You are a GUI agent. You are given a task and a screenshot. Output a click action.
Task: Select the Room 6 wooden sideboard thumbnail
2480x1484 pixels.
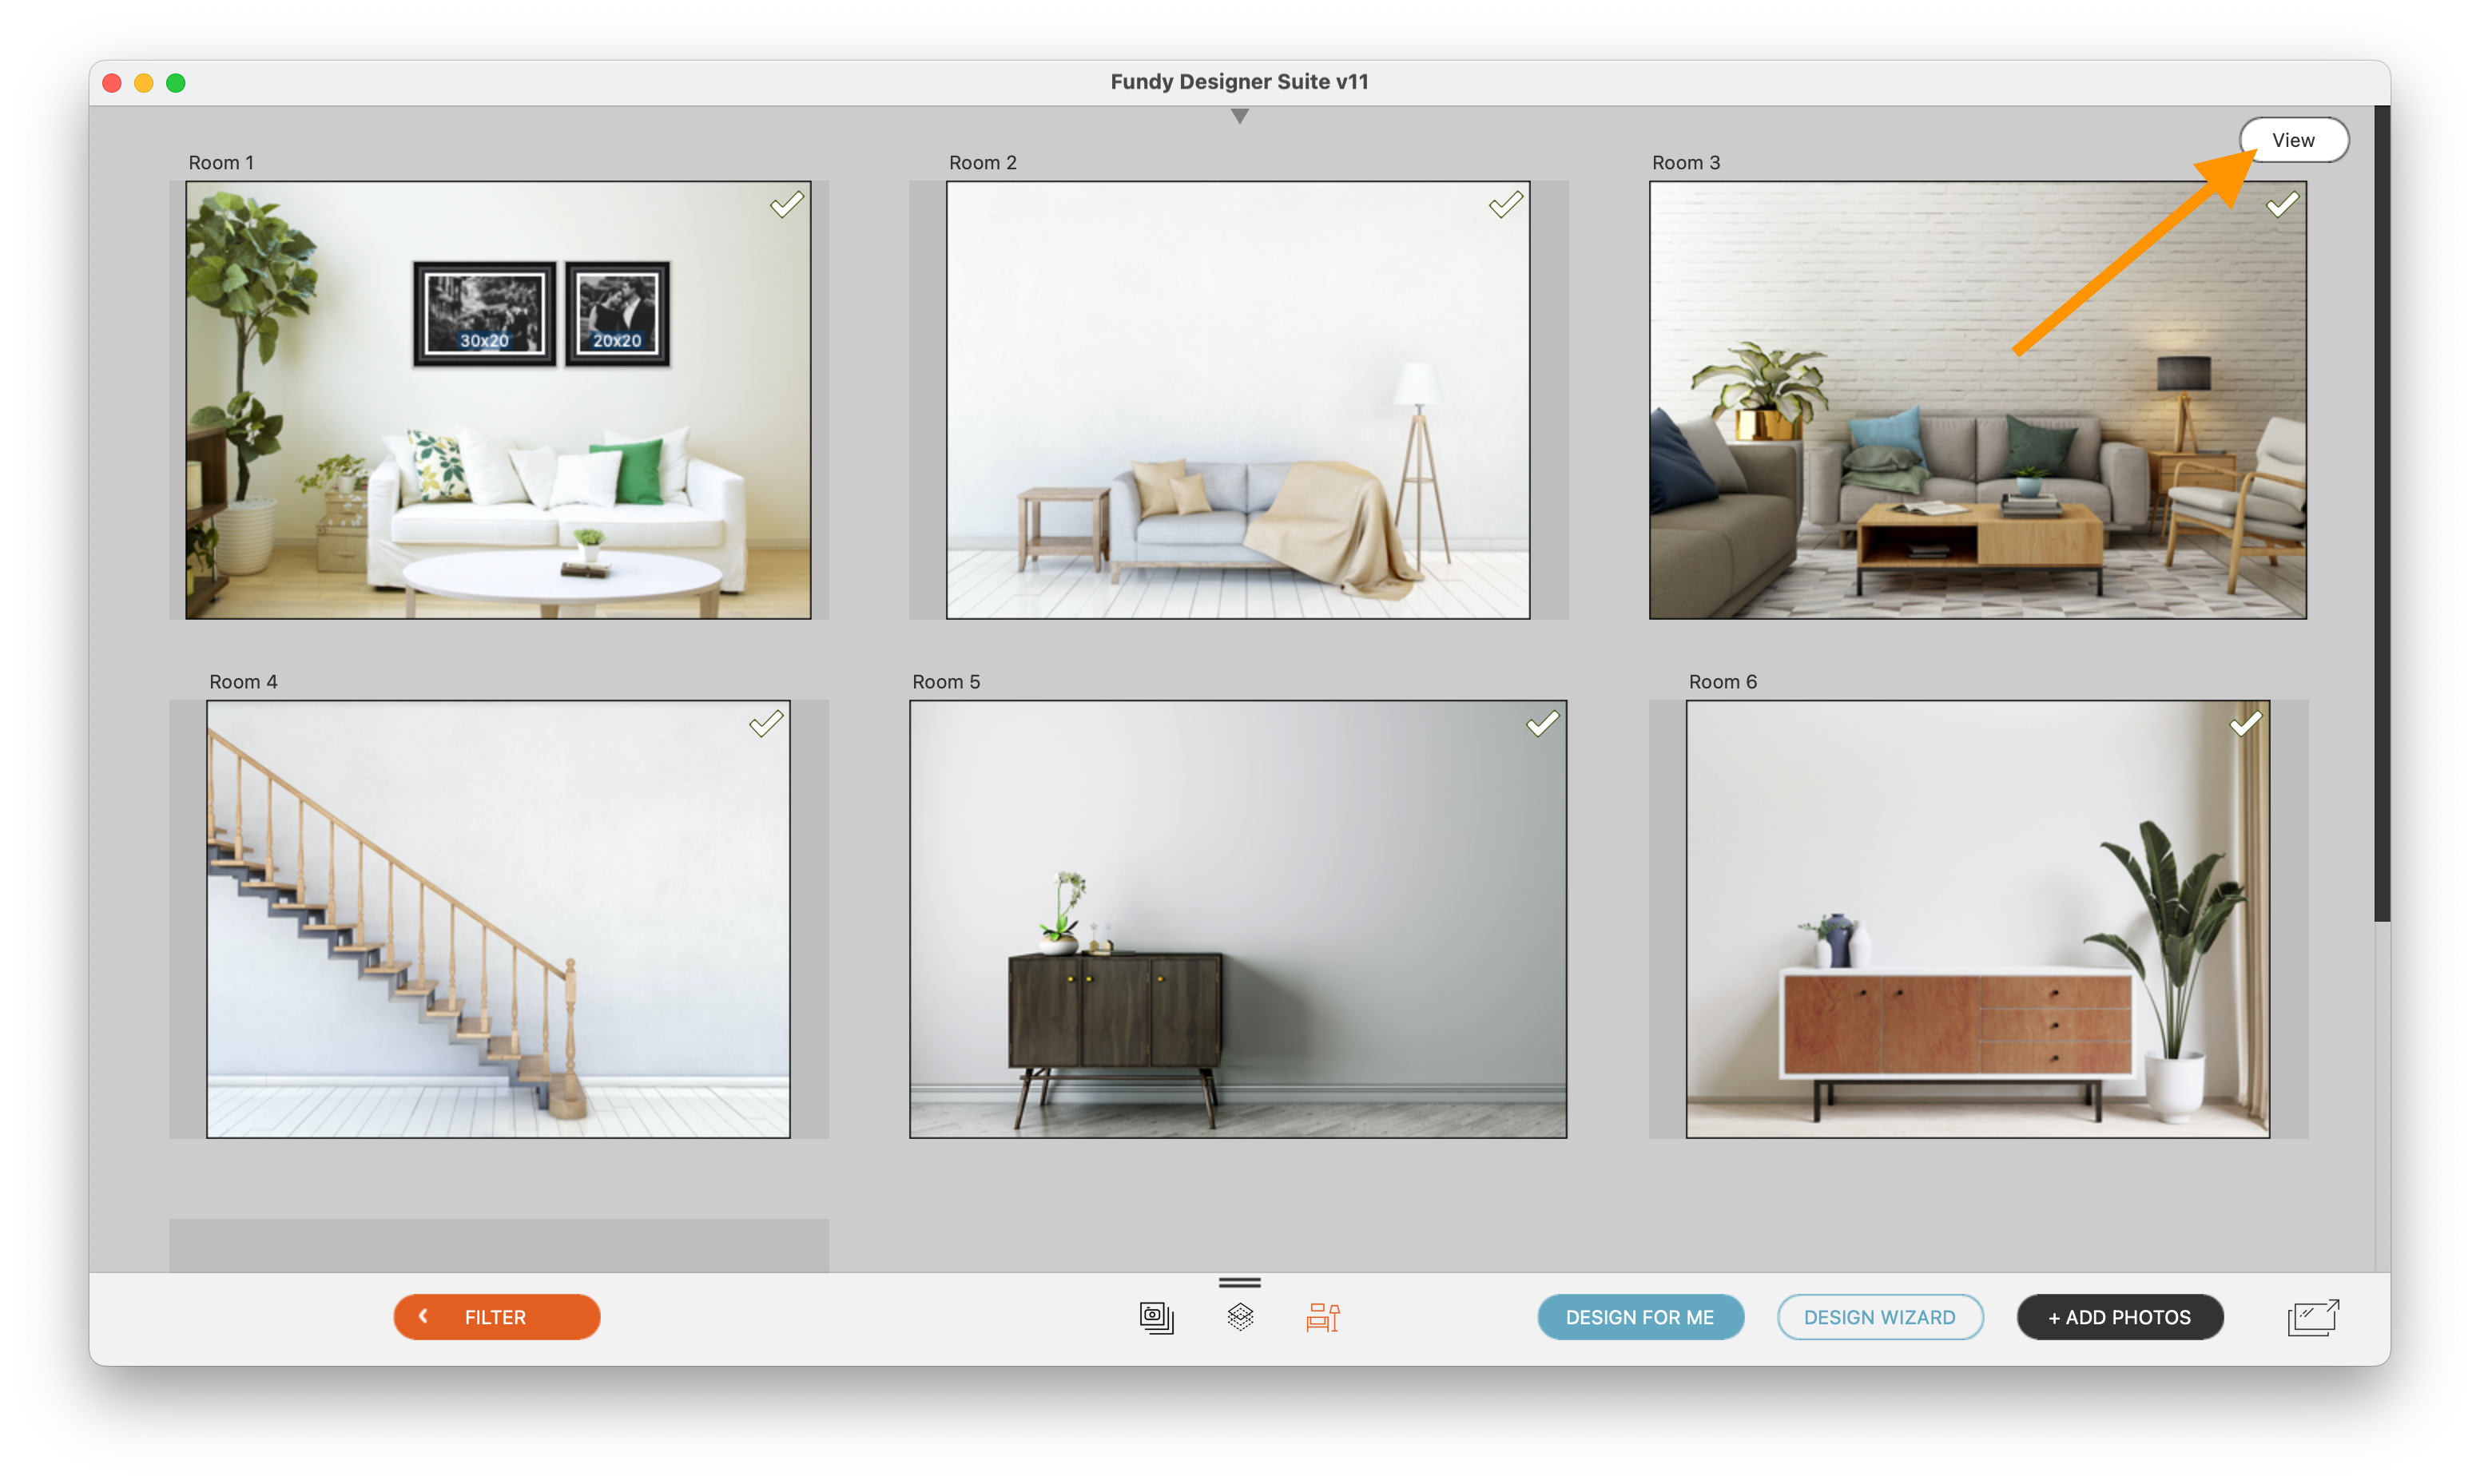tap(1978, 919)
